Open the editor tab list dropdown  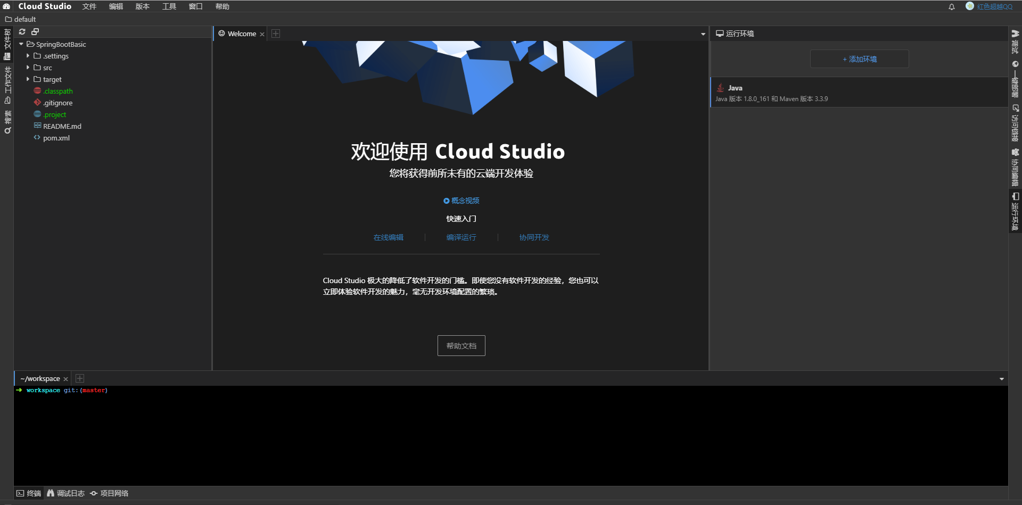[703, 34]
